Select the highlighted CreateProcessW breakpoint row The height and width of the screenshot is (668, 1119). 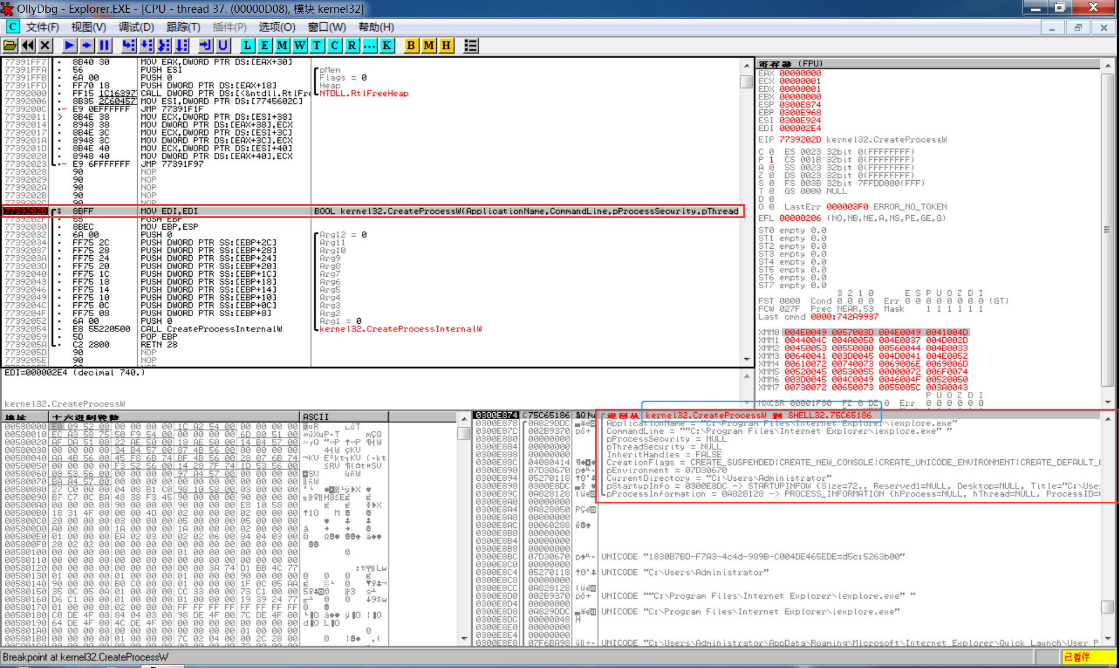[233, 210]
